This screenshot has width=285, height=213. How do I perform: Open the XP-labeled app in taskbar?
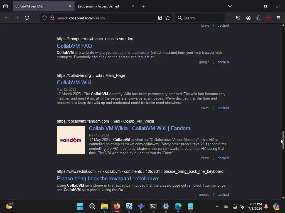tap(129, 206)
